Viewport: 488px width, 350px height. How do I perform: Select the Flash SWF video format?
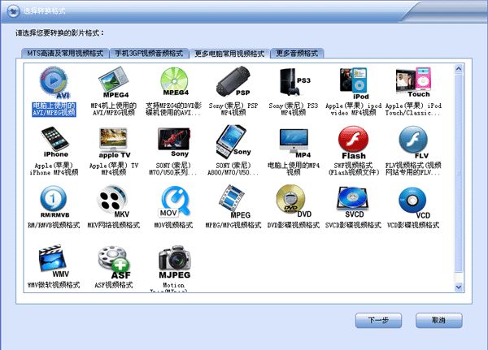(x=353, y=141)
